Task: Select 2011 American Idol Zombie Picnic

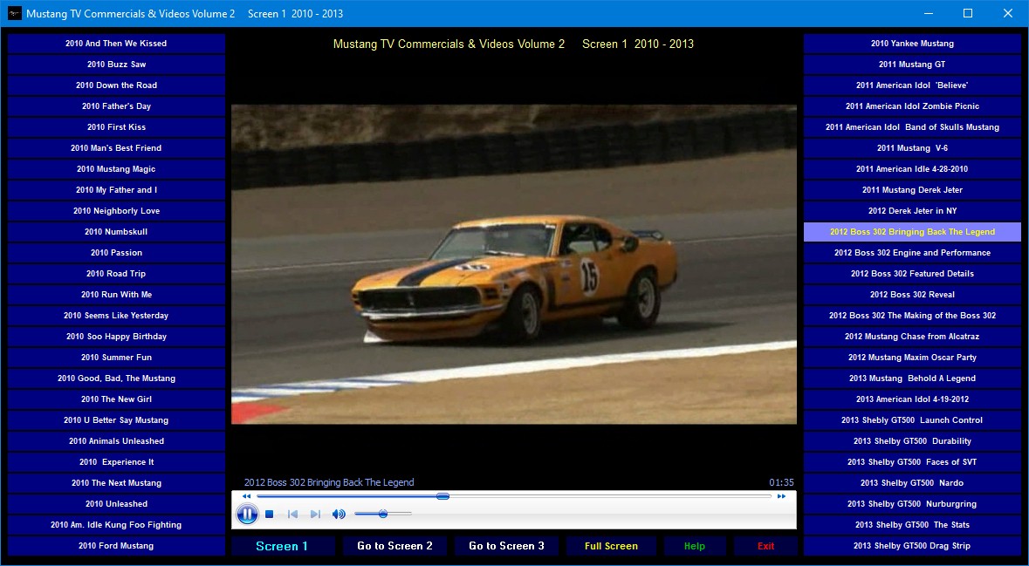Action: point(912,106)
